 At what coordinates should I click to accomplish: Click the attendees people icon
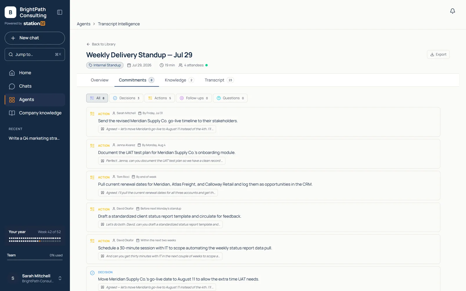pyautogui.click(x=181, y=65)
